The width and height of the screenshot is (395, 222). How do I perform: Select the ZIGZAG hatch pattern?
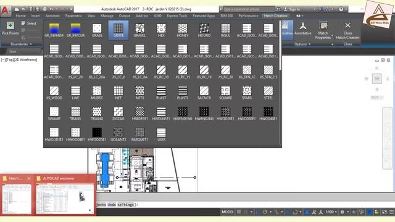118,113
